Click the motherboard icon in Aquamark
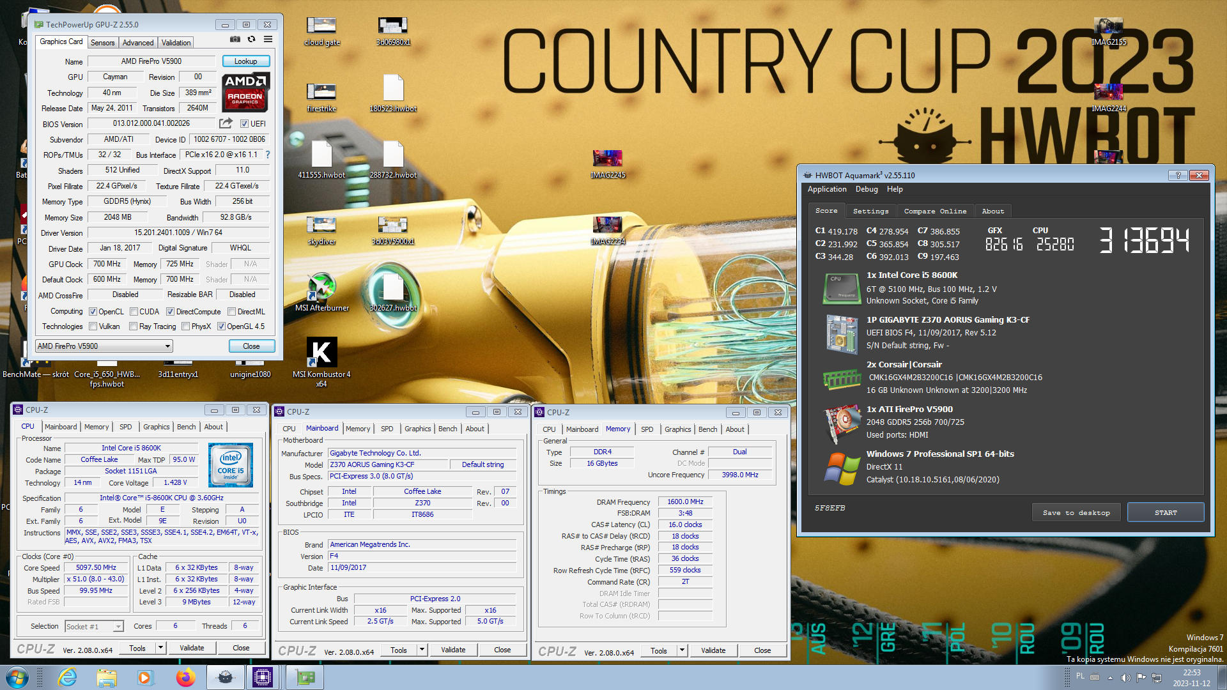The height and width of the screenshot is (690, 1227). pos(842,333)
